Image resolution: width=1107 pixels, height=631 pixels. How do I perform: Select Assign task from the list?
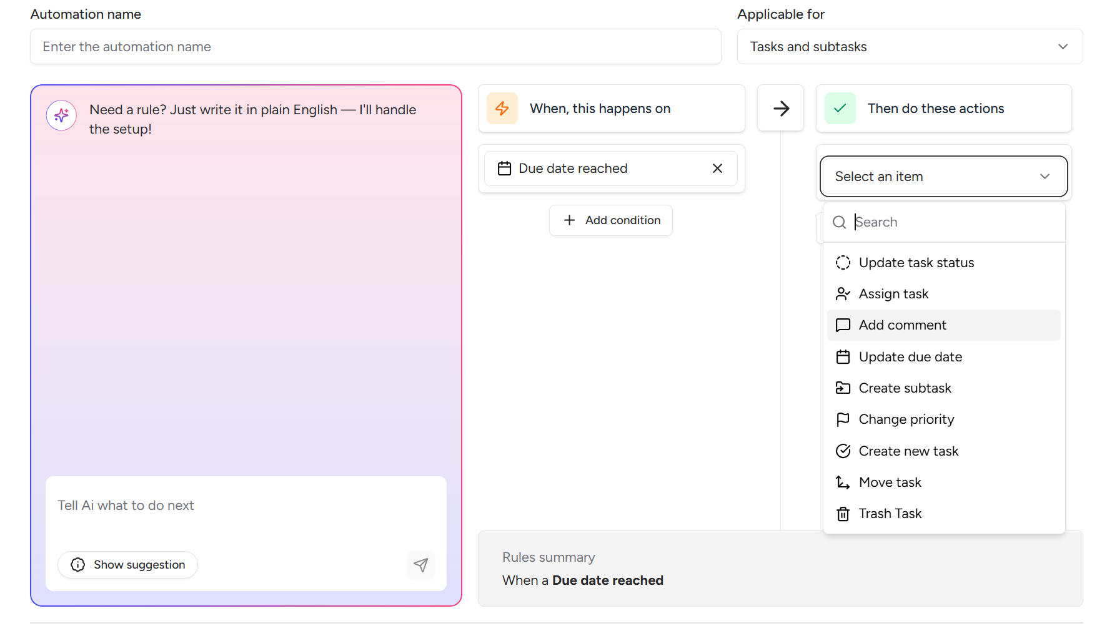(893, 294)
